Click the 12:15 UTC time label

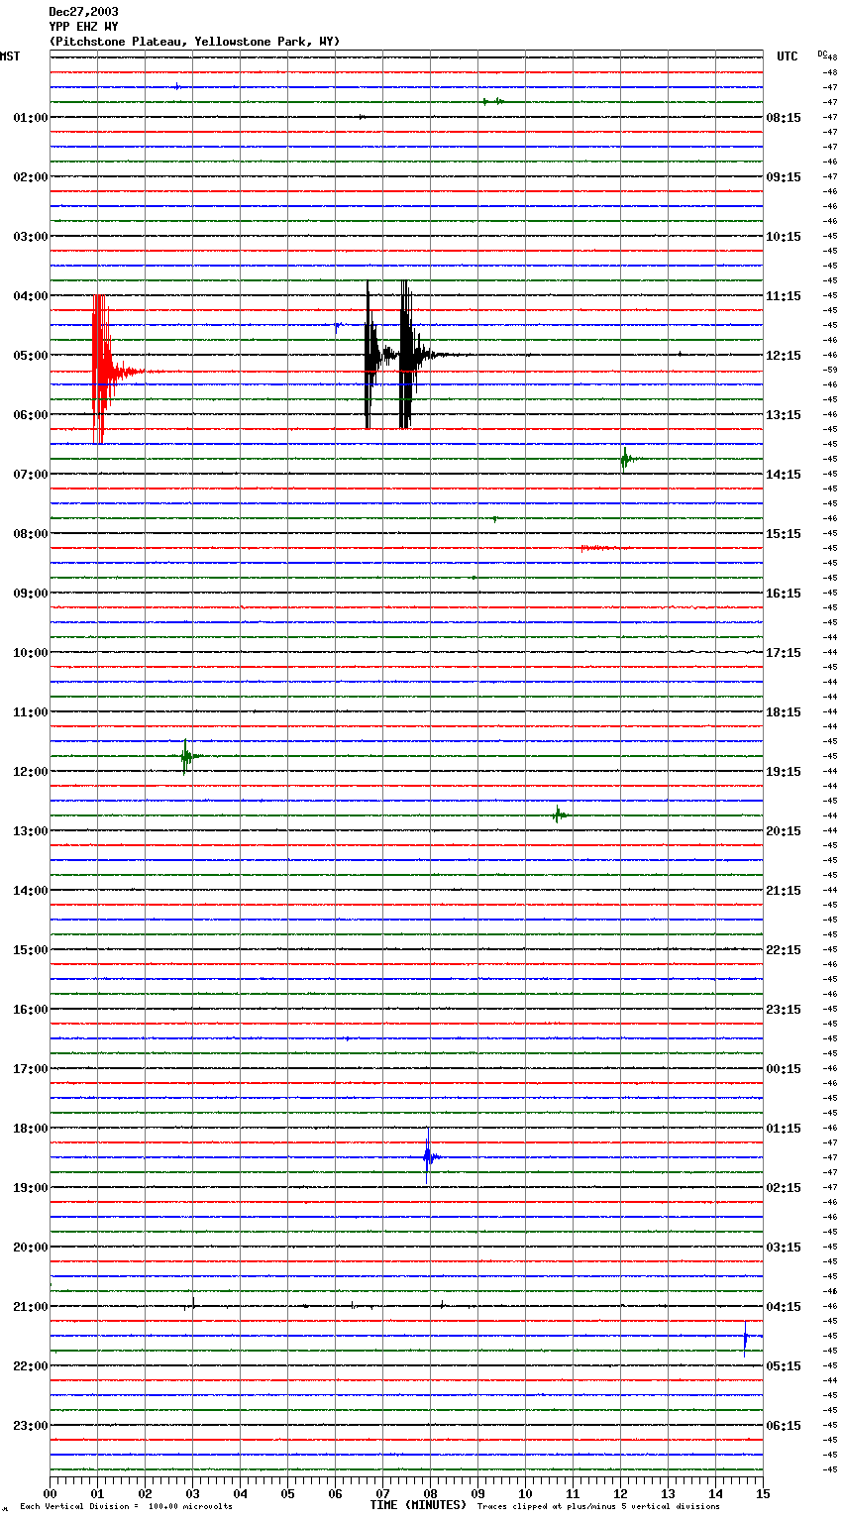click(x=784, y=356)
